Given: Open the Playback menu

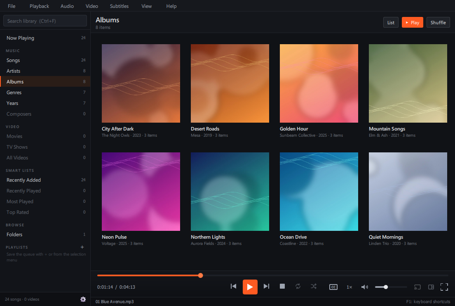Looking at the screenshot, I should point(39,6).
